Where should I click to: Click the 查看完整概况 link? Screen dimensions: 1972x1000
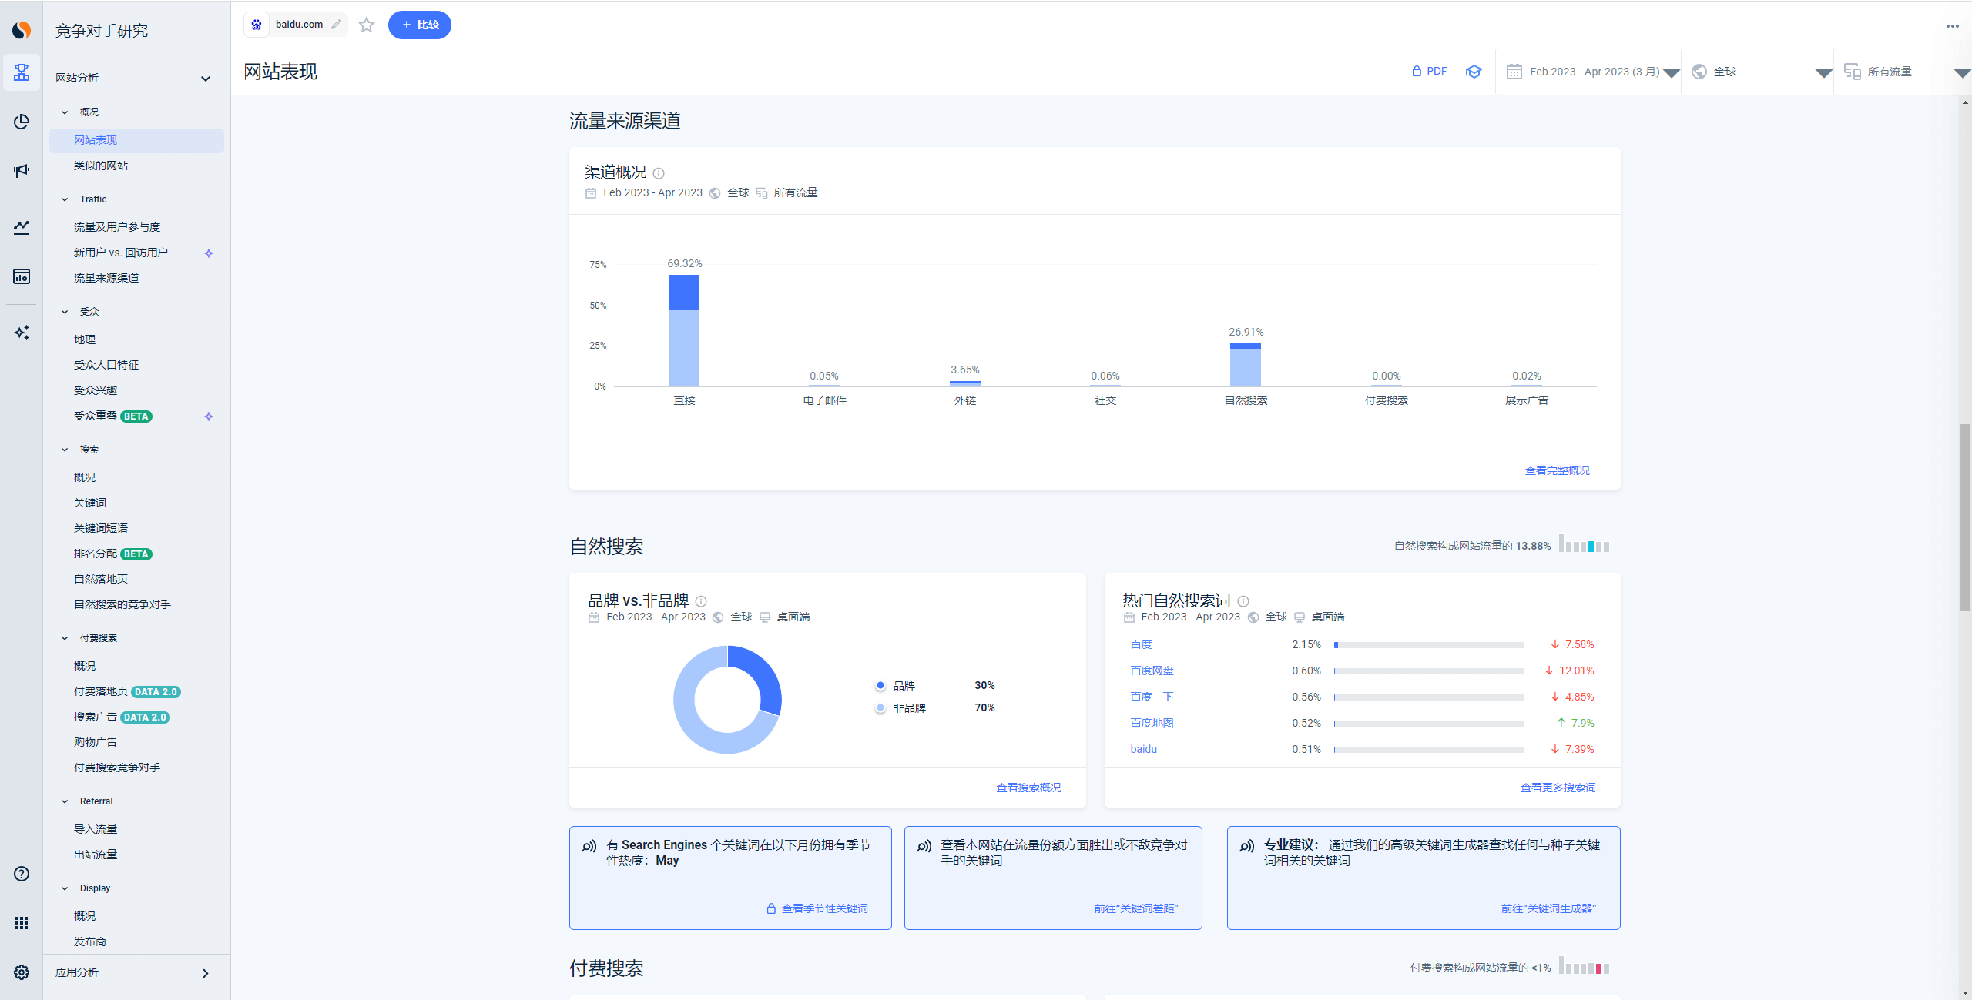[x=1557, y=470]
